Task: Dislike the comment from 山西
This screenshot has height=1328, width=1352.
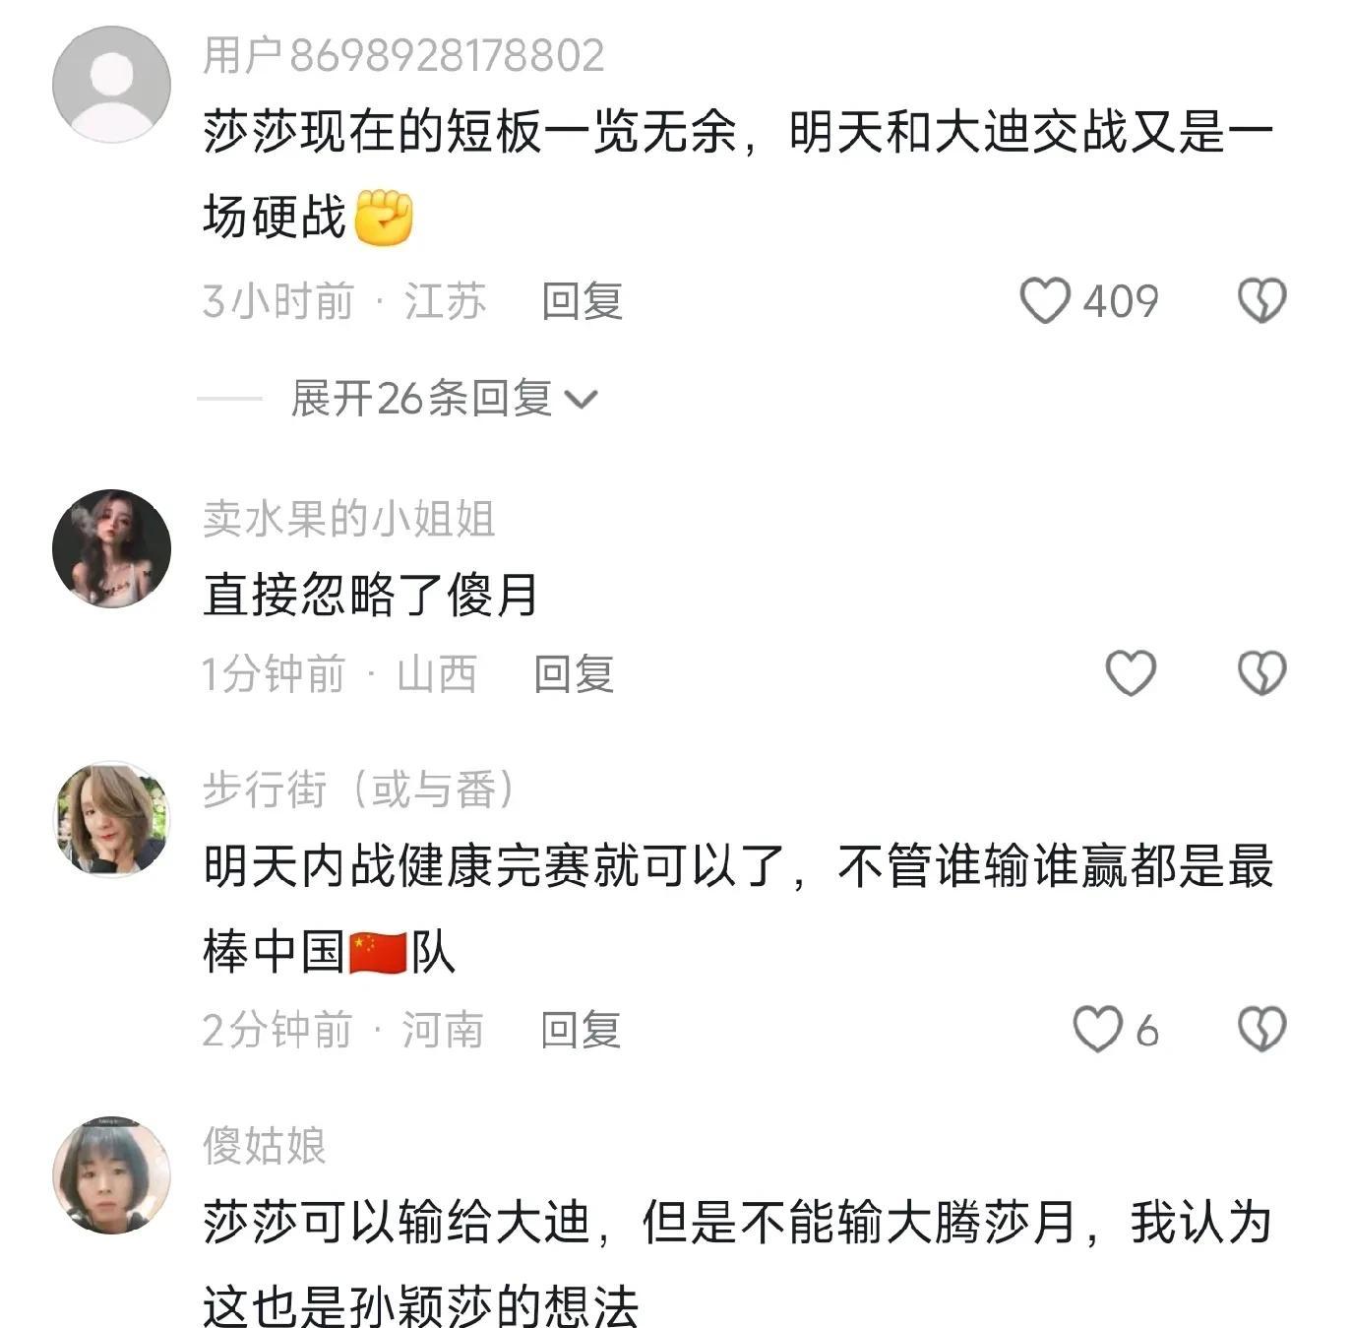Action: click(1261, 673)
